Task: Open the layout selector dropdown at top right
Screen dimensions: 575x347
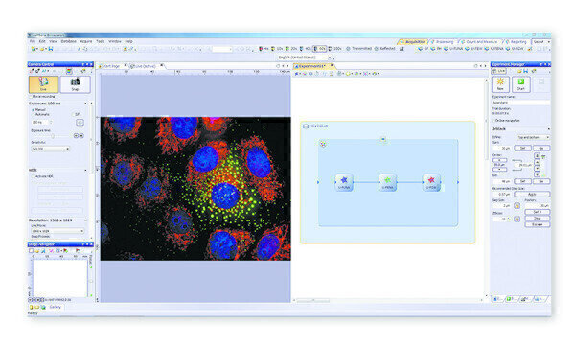Action: point(540,42)
